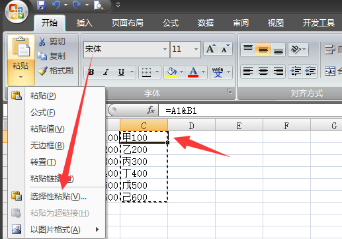342x239 pixels.
Task: Open print preview from quick access toolbar
Action: click(99, 5)
